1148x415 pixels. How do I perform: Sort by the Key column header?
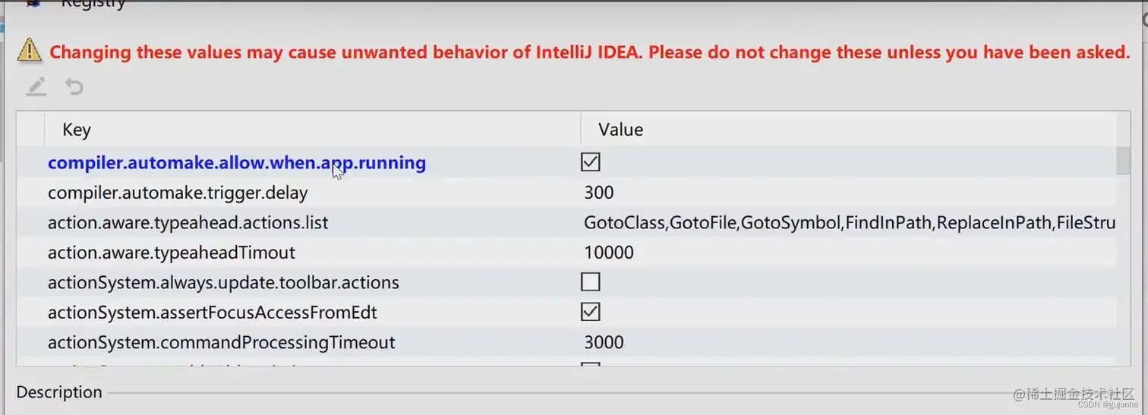76,130
